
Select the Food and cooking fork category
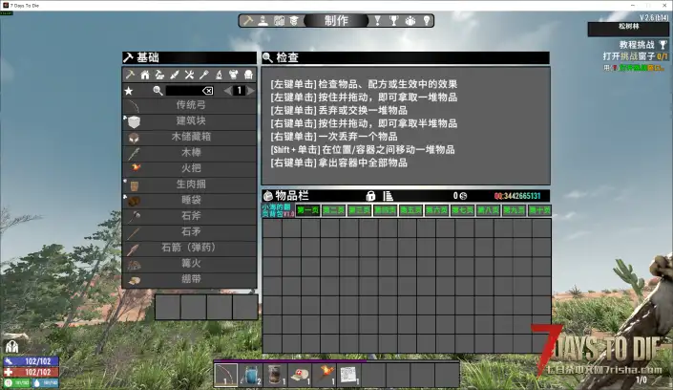pyautogui.click(x=204, y=75)
